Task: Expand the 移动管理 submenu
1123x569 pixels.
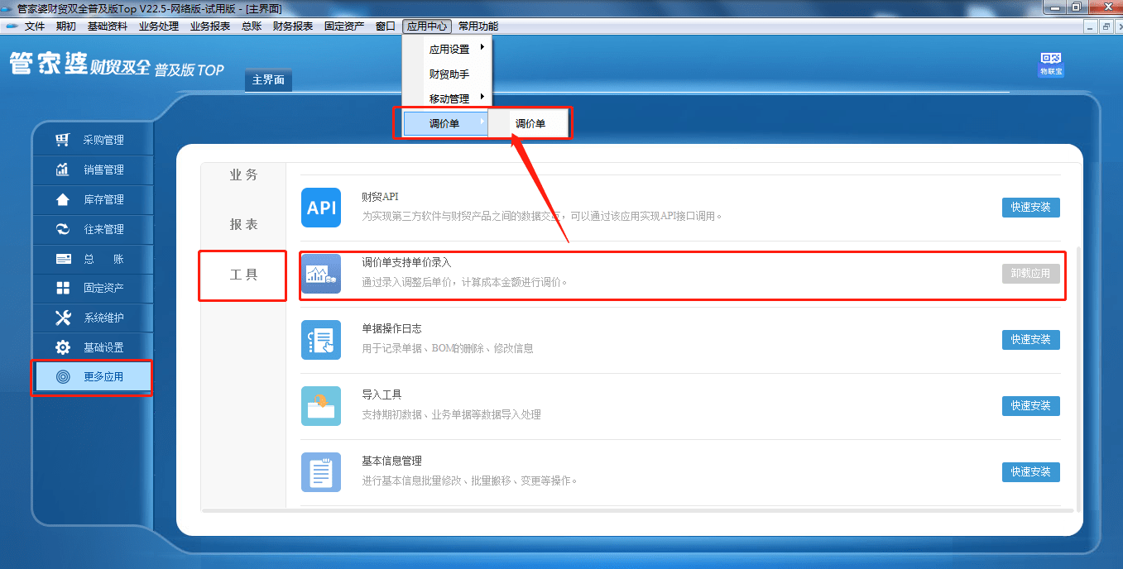Action: [x=447, y=98]
